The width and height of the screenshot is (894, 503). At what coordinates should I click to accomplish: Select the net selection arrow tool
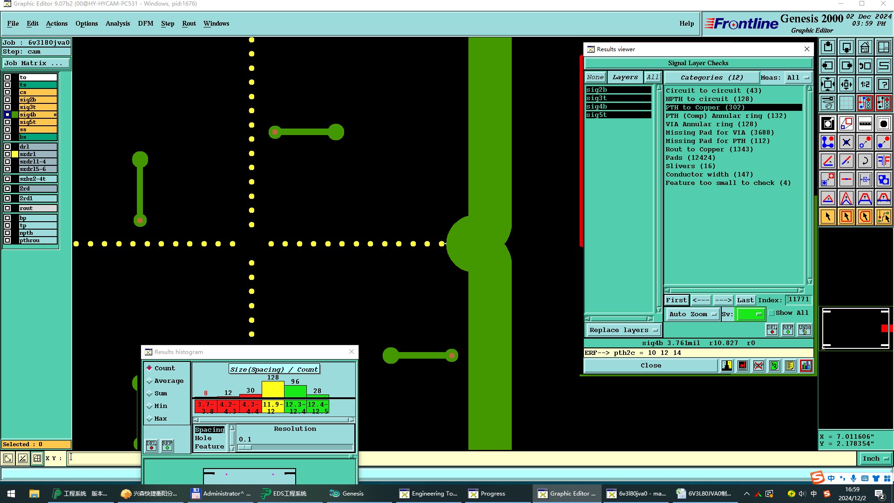coord(883,217)
